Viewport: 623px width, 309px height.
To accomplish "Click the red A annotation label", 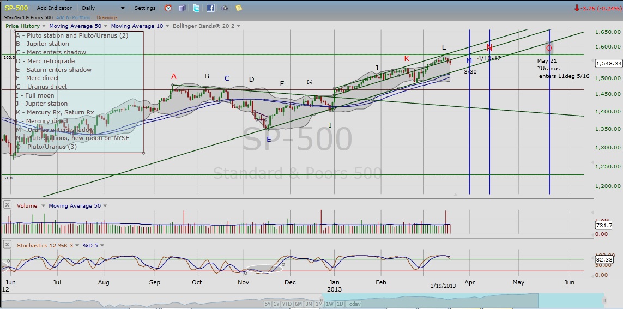I will [x=173, y=76].
